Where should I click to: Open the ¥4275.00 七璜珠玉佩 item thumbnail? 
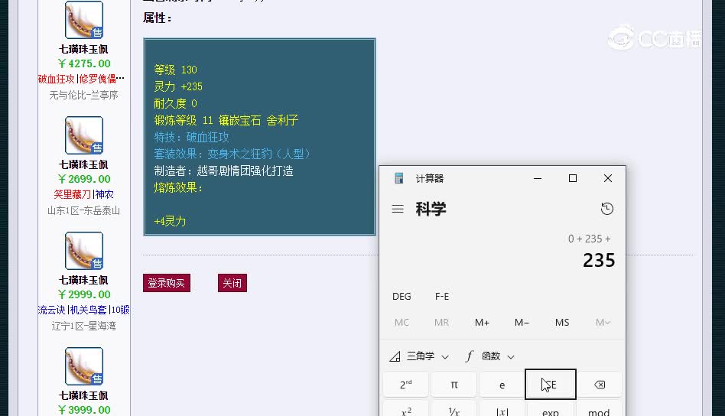pos(83,20)
